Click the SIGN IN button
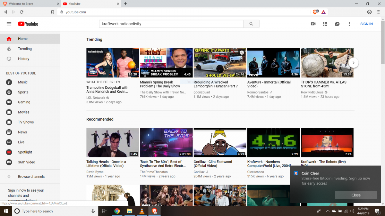The image size is (385, 216). [x=366, y=24]
